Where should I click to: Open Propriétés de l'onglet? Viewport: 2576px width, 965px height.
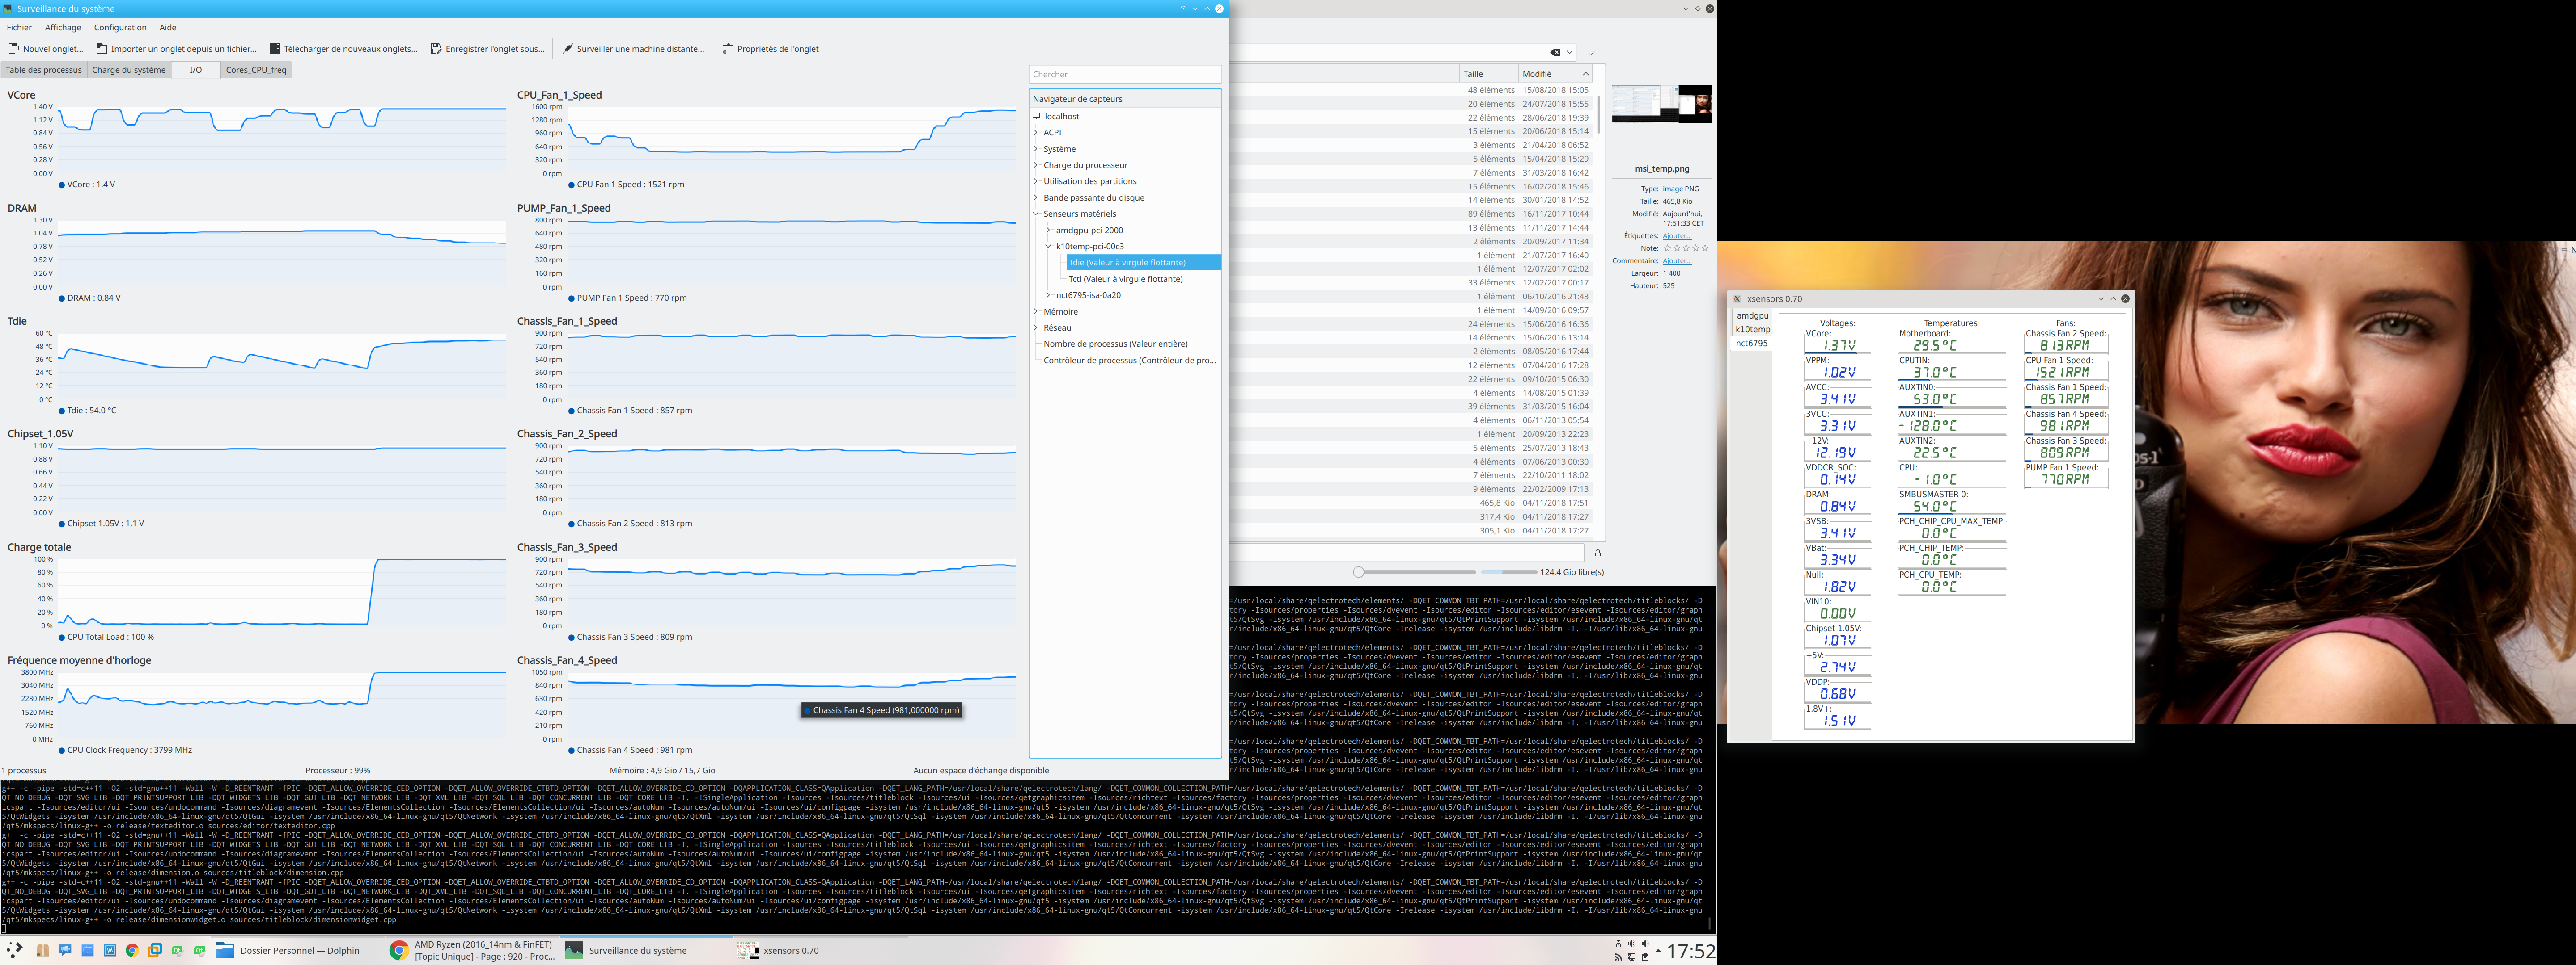(x=770, y=49)
